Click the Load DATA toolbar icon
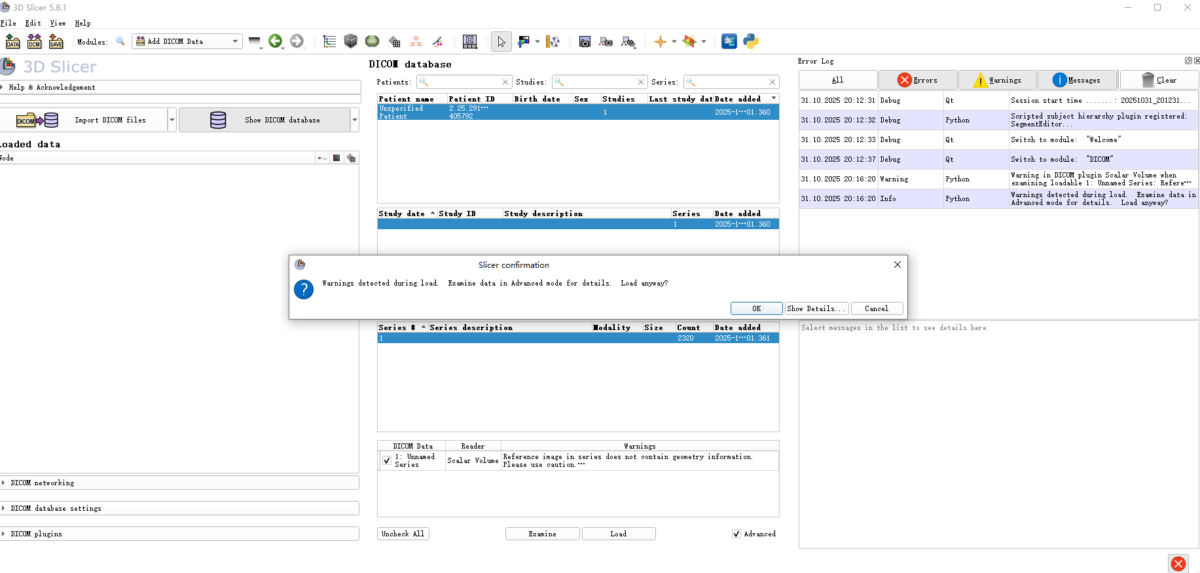1200x573 pixels. pos(12,42)
